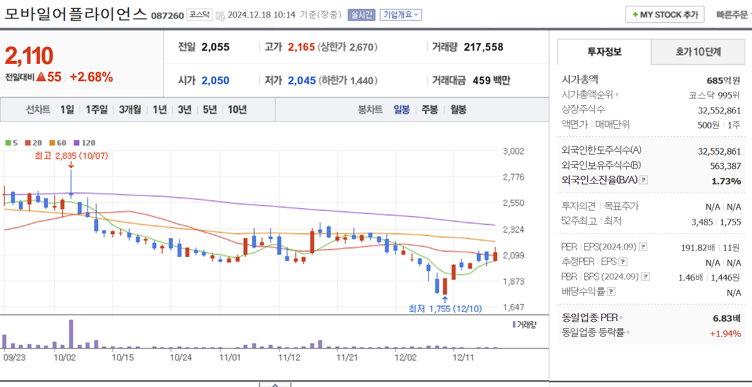Screen dimensions: 752x387
Task: Switch to the 호가 10단계 tab
Action: pos(698,52)
